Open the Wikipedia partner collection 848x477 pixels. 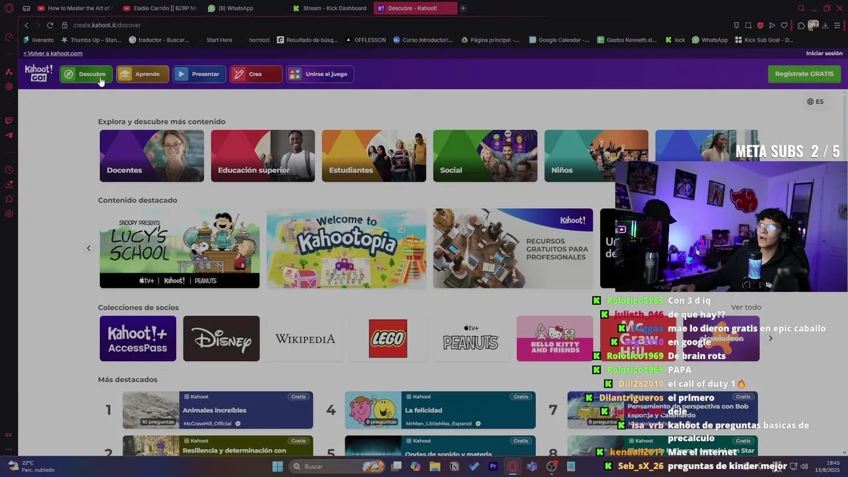(x=305, y=339)
